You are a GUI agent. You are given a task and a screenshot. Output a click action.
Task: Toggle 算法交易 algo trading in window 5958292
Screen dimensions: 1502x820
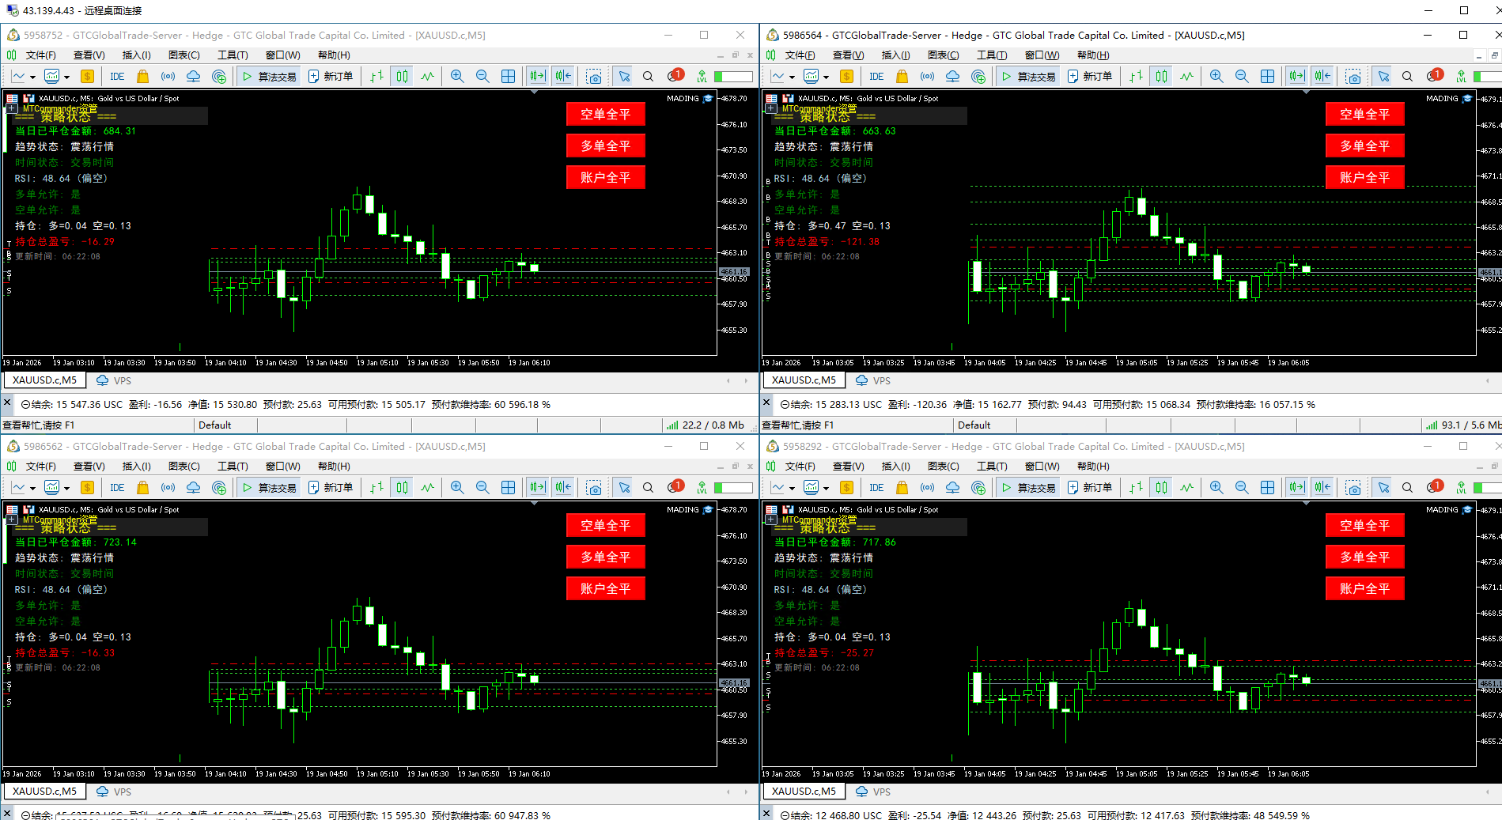click(1028, 488)
